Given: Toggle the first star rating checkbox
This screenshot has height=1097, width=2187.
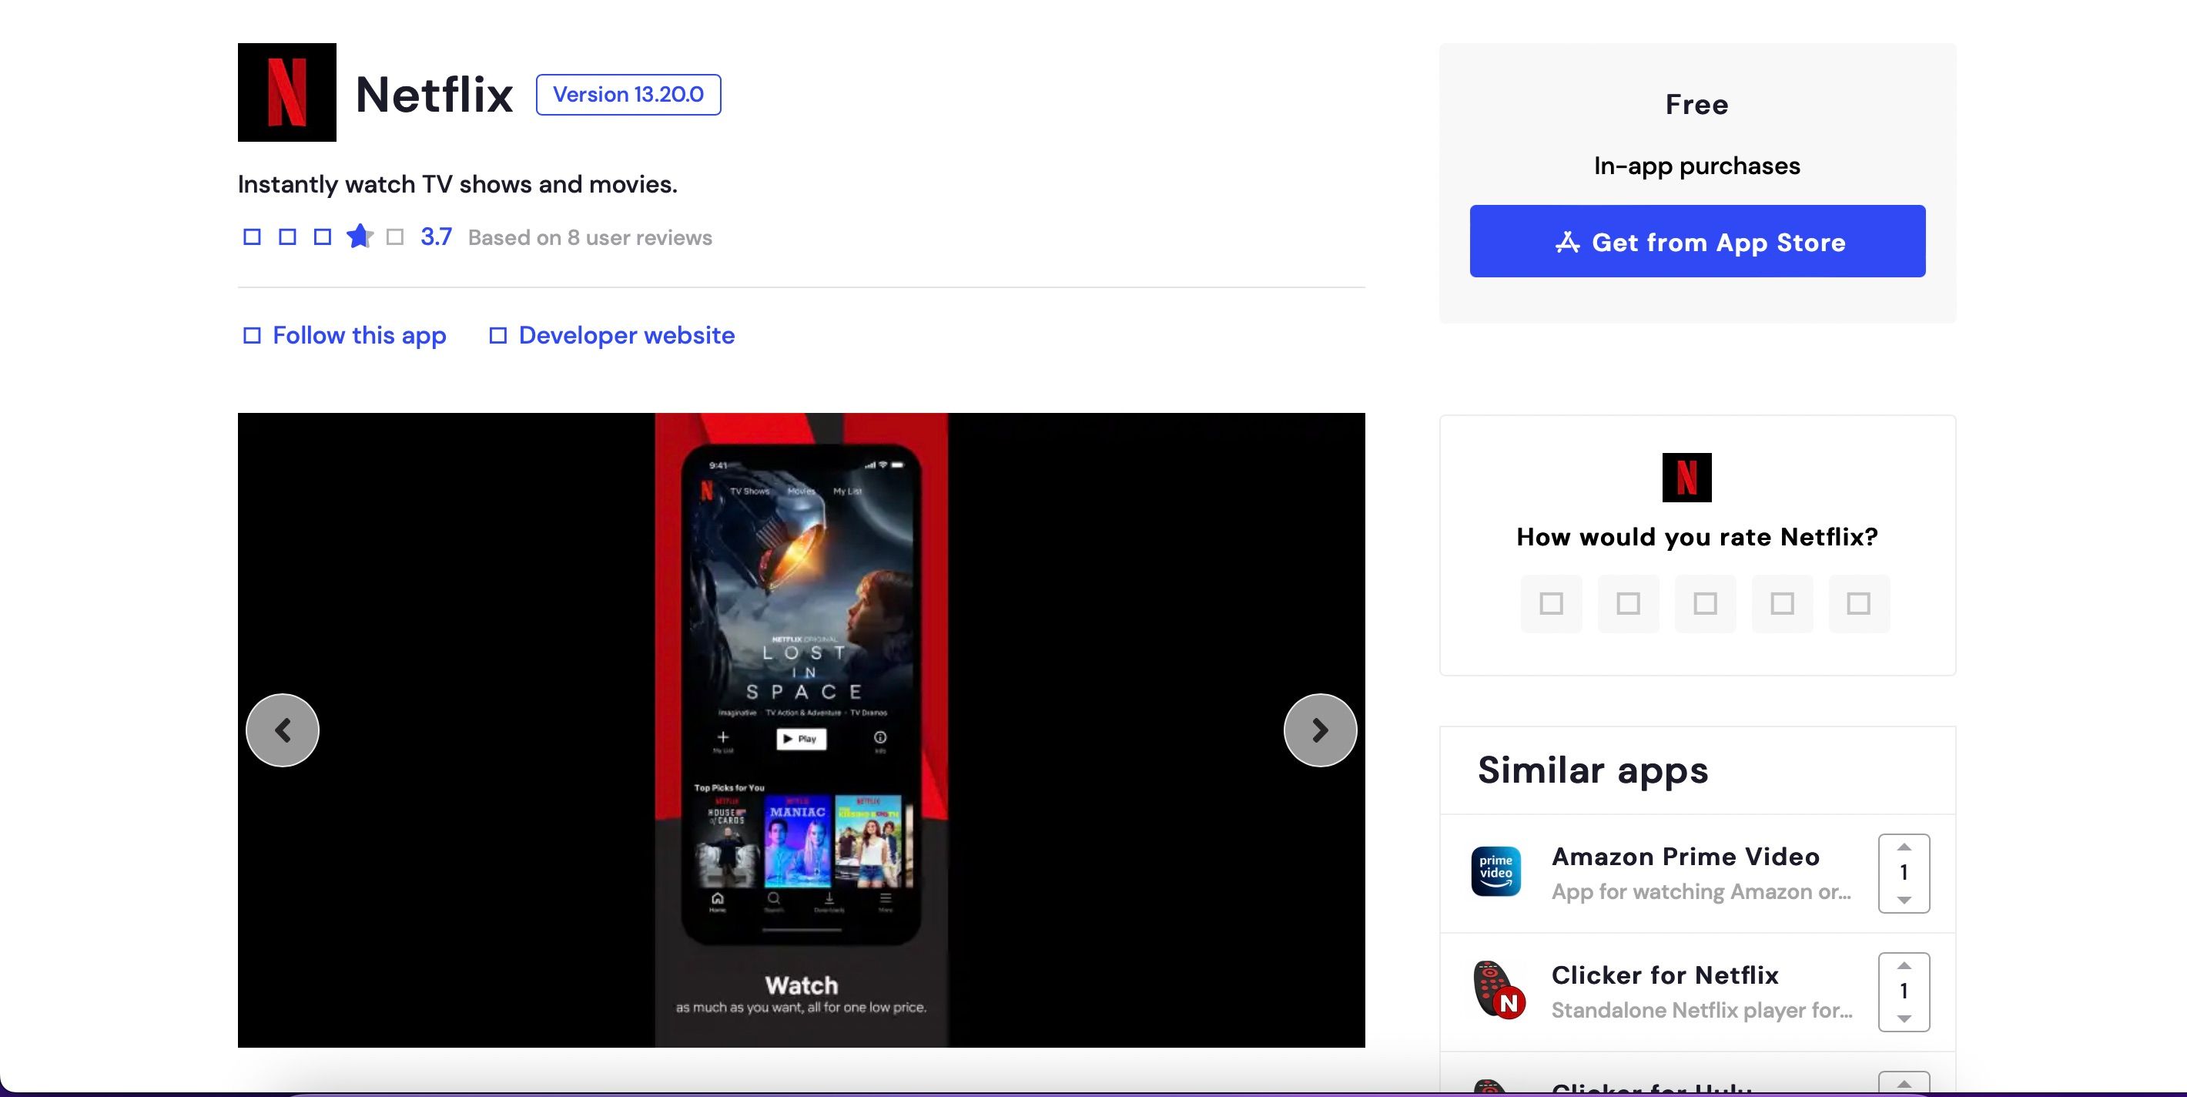Looking at the screenshot, I should pyautogui.click(x=1551, y=603).
